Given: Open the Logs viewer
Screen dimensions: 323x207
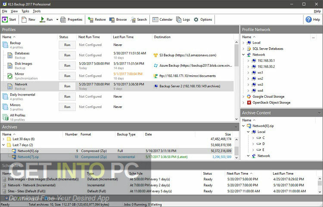Looking at the screenshot, I should tap(183, 19).
